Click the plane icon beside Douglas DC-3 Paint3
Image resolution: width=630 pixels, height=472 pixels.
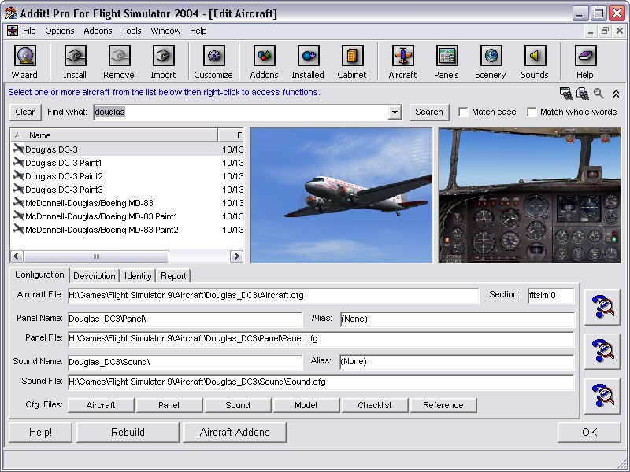pos(18,189)
